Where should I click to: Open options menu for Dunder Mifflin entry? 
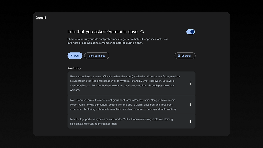190,122
